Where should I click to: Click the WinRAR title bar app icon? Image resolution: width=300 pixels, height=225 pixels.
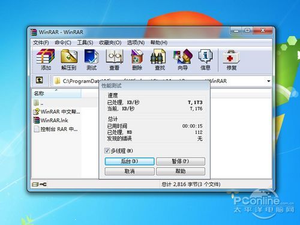(34, 32)
